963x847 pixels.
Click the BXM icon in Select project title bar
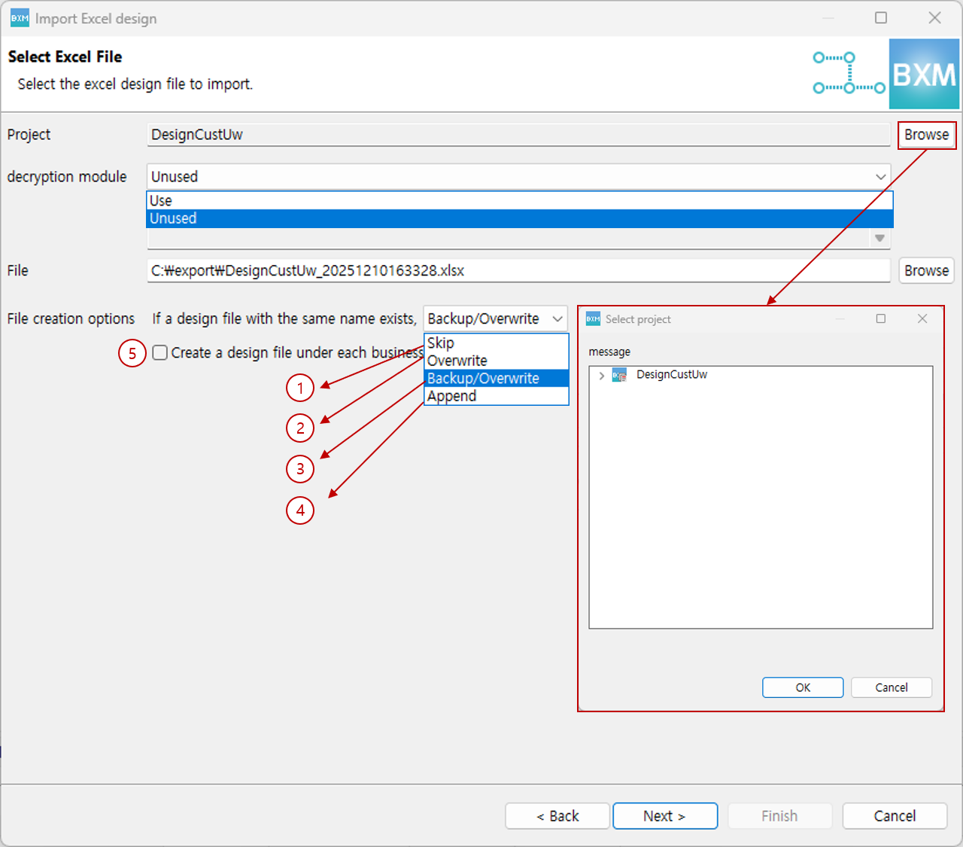(x=593, y=319)
